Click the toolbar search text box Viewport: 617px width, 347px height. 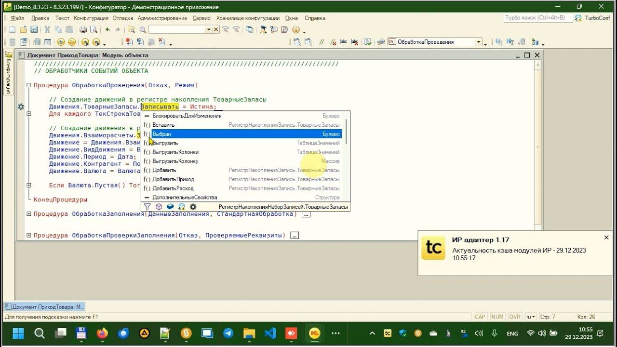point(177,29)
